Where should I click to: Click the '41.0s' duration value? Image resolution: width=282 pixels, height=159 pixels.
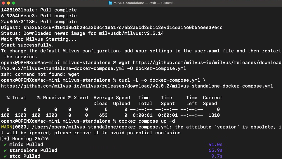(215, 144)
